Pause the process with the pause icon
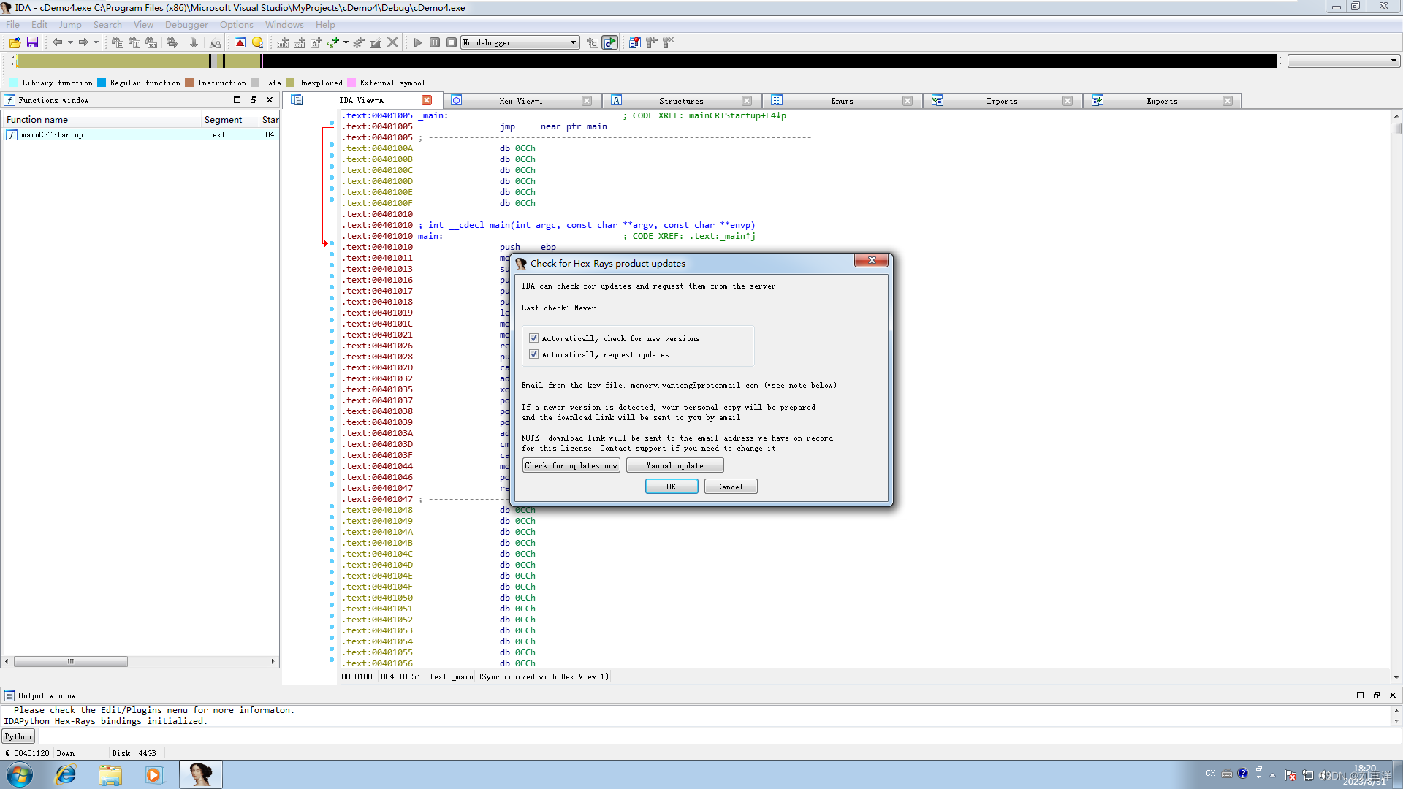Viewport: 1403px width, 789px height. 435,42
